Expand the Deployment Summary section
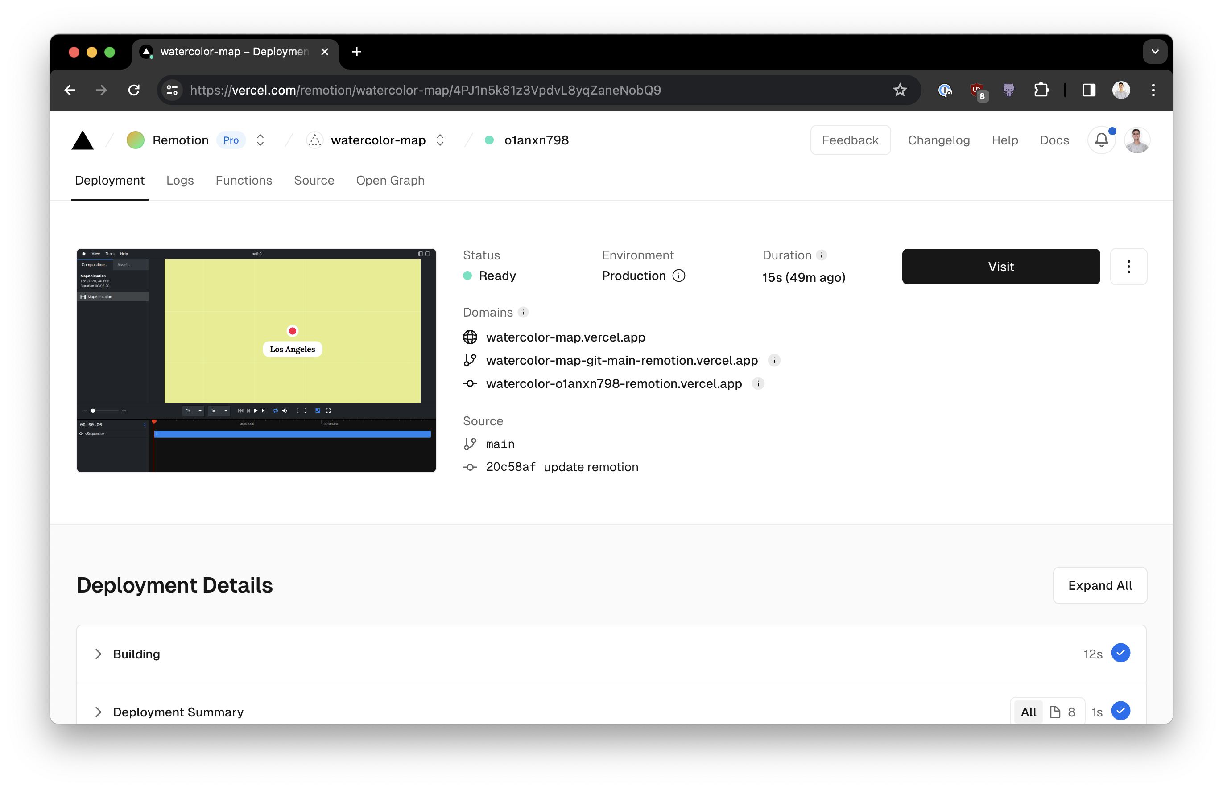The image size is (1223, 790). tap(98, 712)
